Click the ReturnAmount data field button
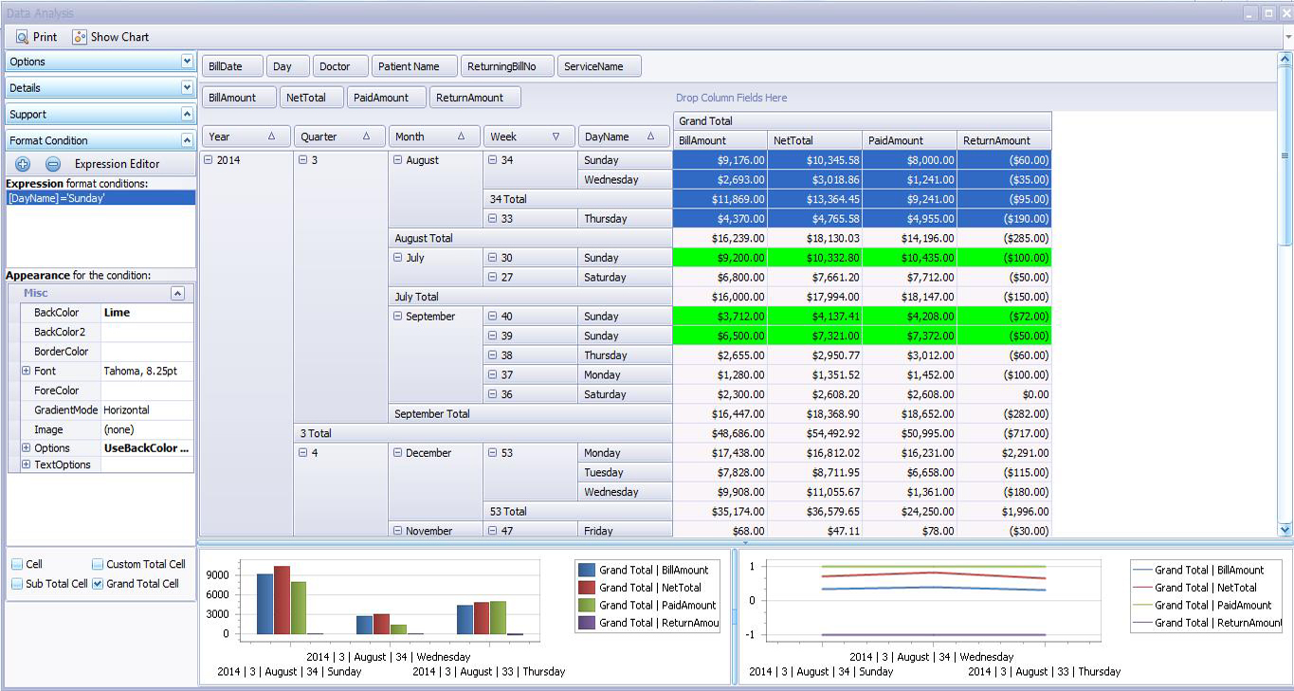Image resolution: width=1294 pixels, height=691 pixels. (x=475, y=98)
